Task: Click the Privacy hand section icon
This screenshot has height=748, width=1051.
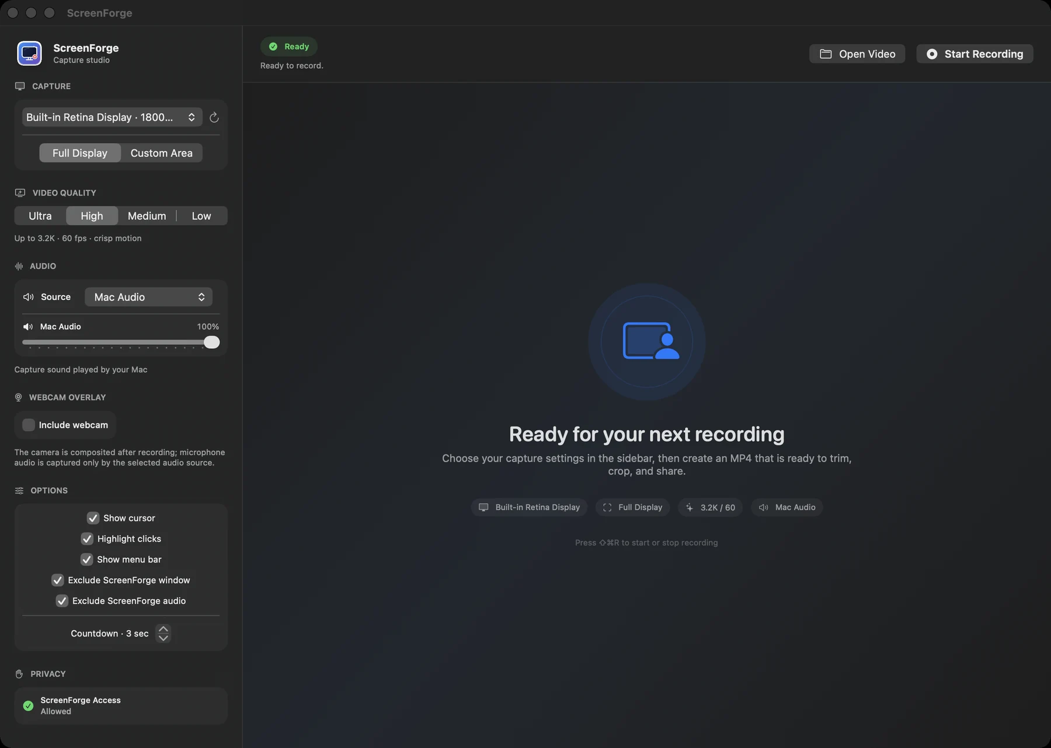Action: point(19,674)
